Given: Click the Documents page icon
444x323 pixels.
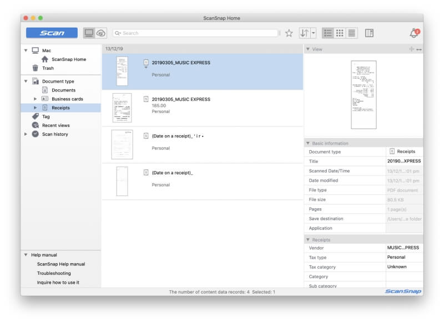Looking at the screenshot, I should [x=45, y=90].
